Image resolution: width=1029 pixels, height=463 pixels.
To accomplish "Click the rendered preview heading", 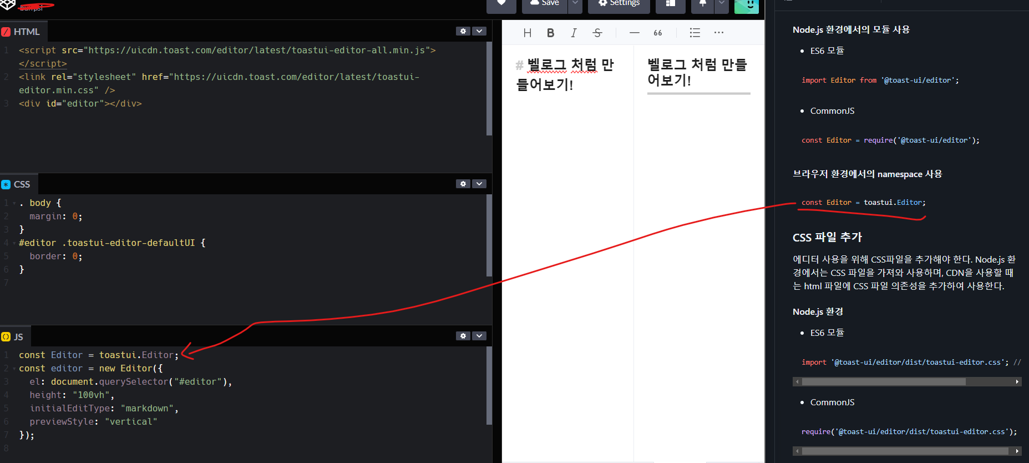I will (697, 72).
